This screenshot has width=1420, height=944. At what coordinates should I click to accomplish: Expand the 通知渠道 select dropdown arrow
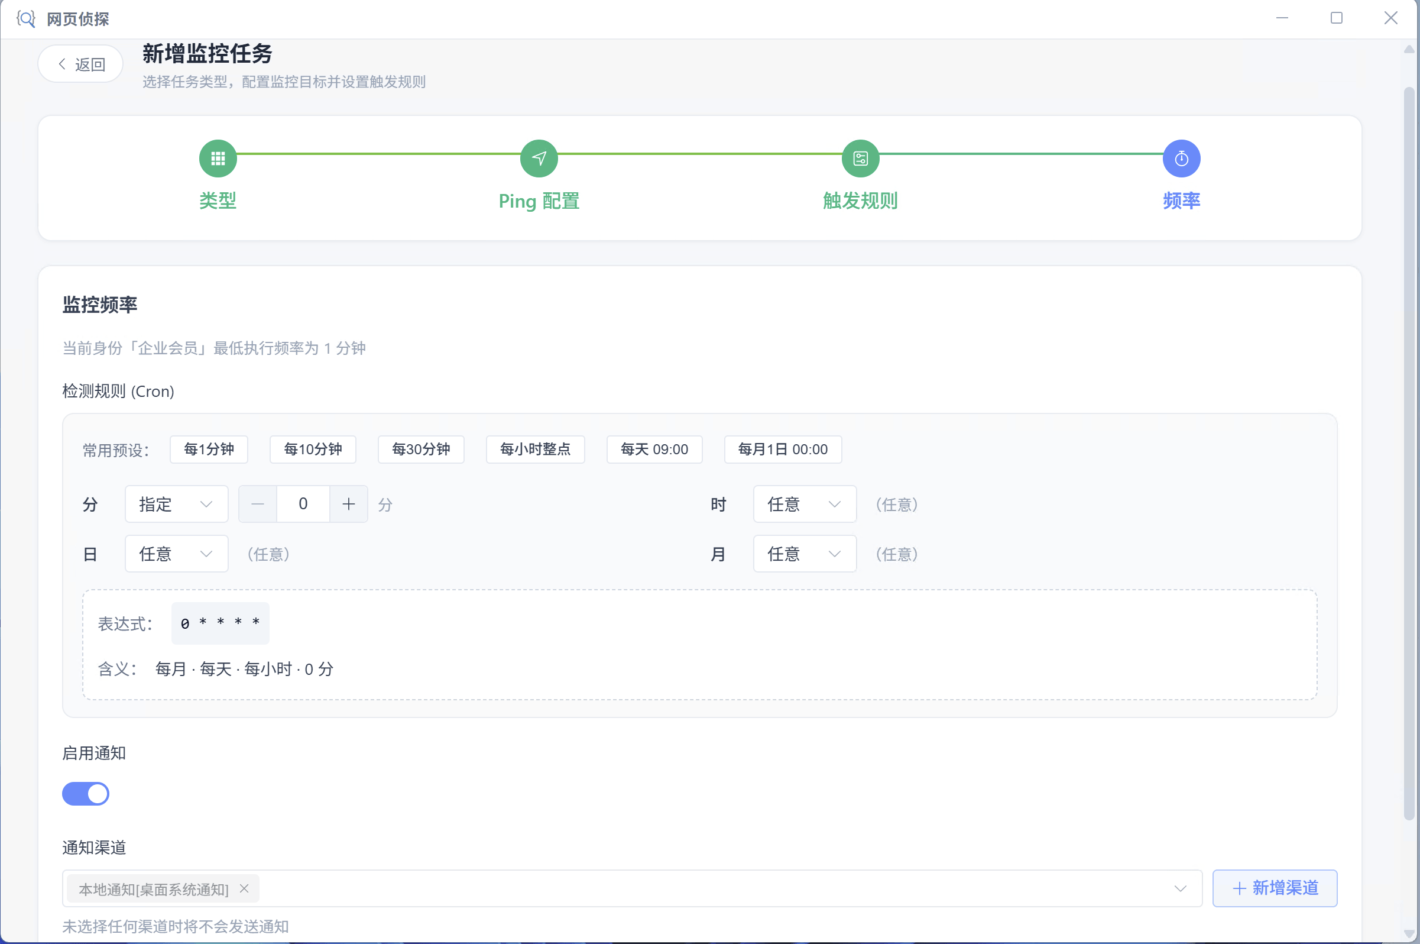(1181, 888)
